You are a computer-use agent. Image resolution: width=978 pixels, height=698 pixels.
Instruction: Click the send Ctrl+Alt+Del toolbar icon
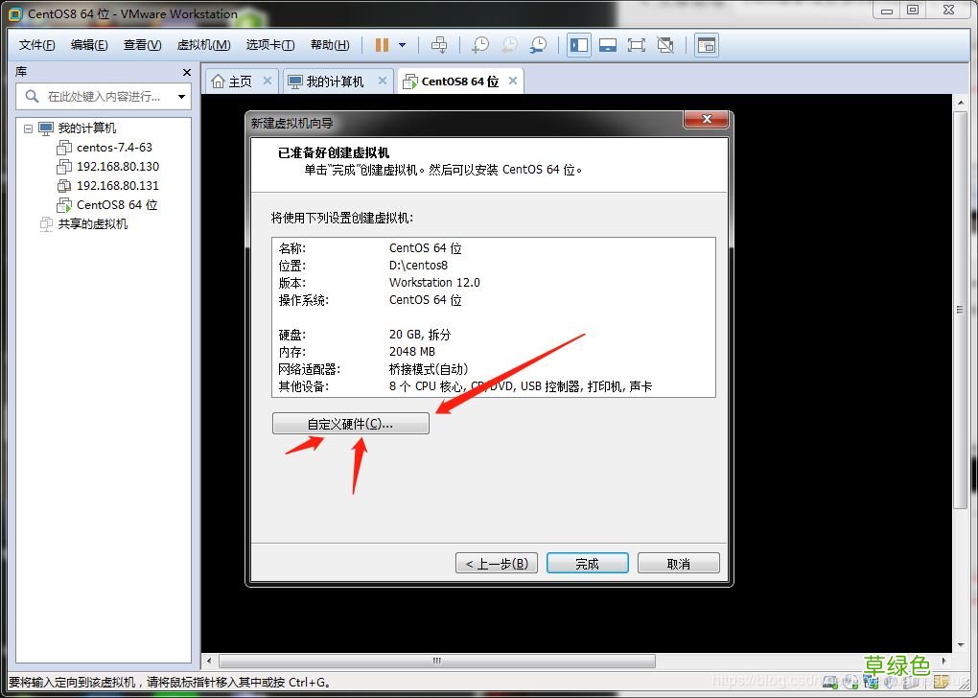coord(439,45)
